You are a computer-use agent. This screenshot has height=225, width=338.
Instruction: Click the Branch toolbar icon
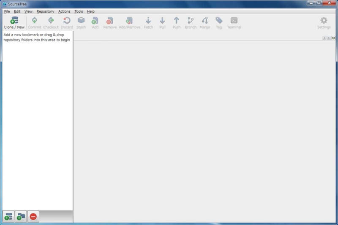[191, 23]
